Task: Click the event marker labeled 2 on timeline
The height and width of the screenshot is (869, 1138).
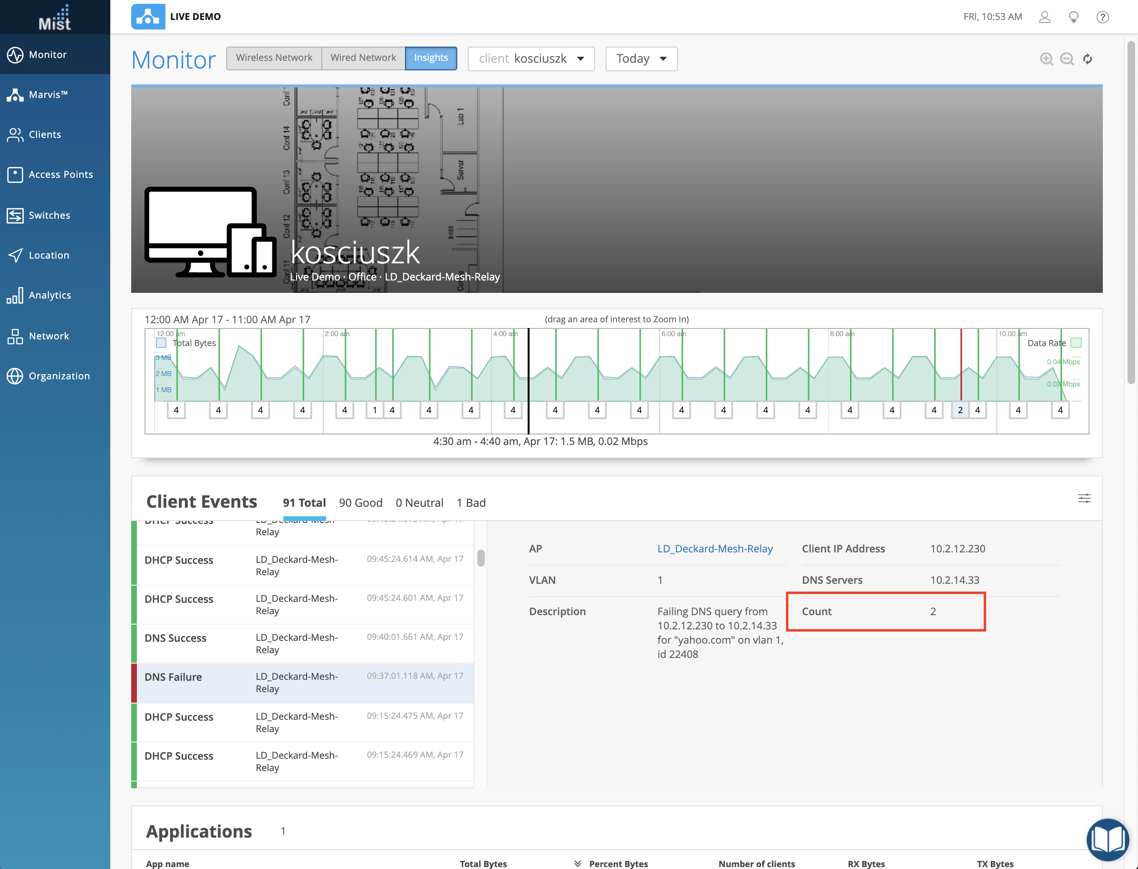Action: (x=960, y=410)
